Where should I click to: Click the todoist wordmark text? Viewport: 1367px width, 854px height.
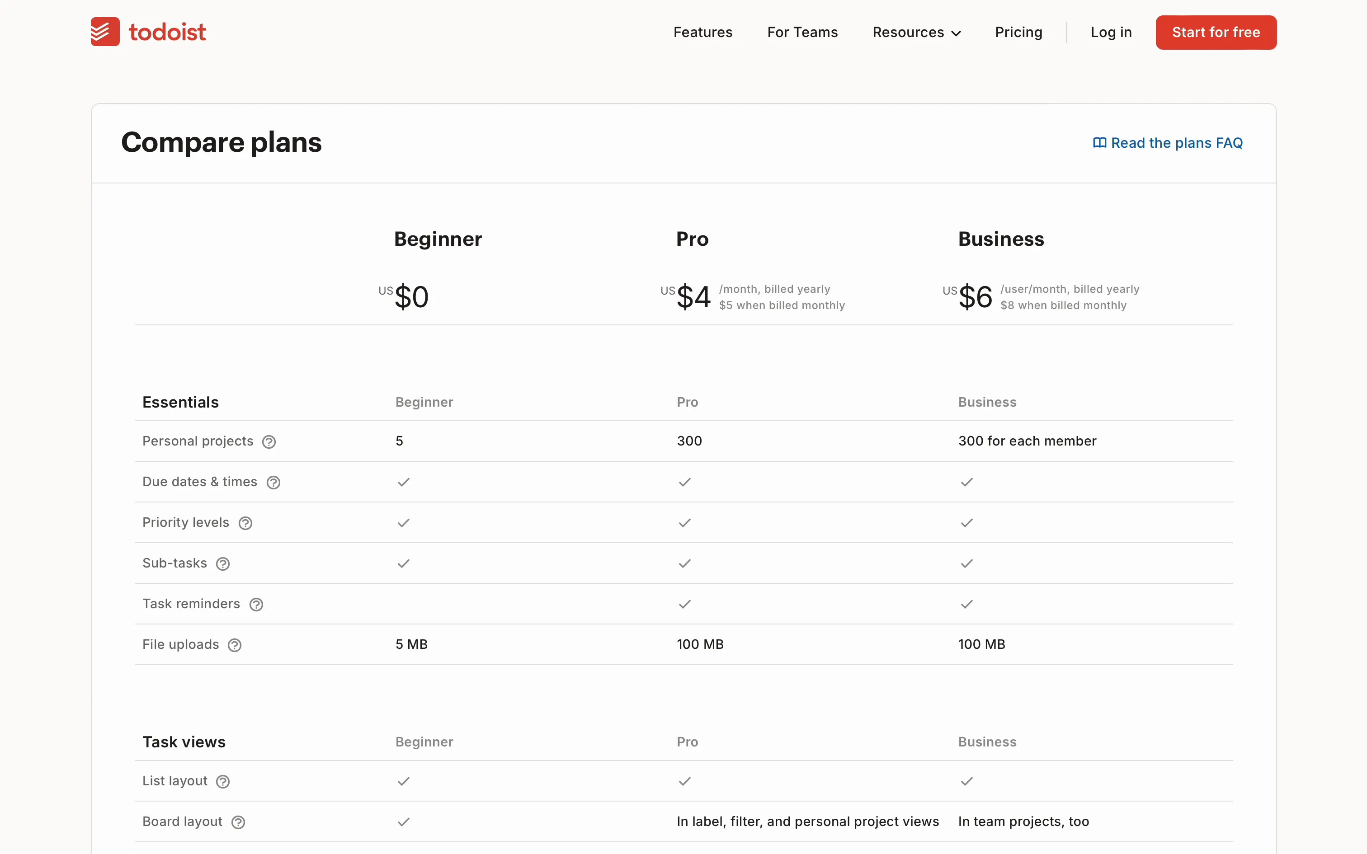(167, 32)
